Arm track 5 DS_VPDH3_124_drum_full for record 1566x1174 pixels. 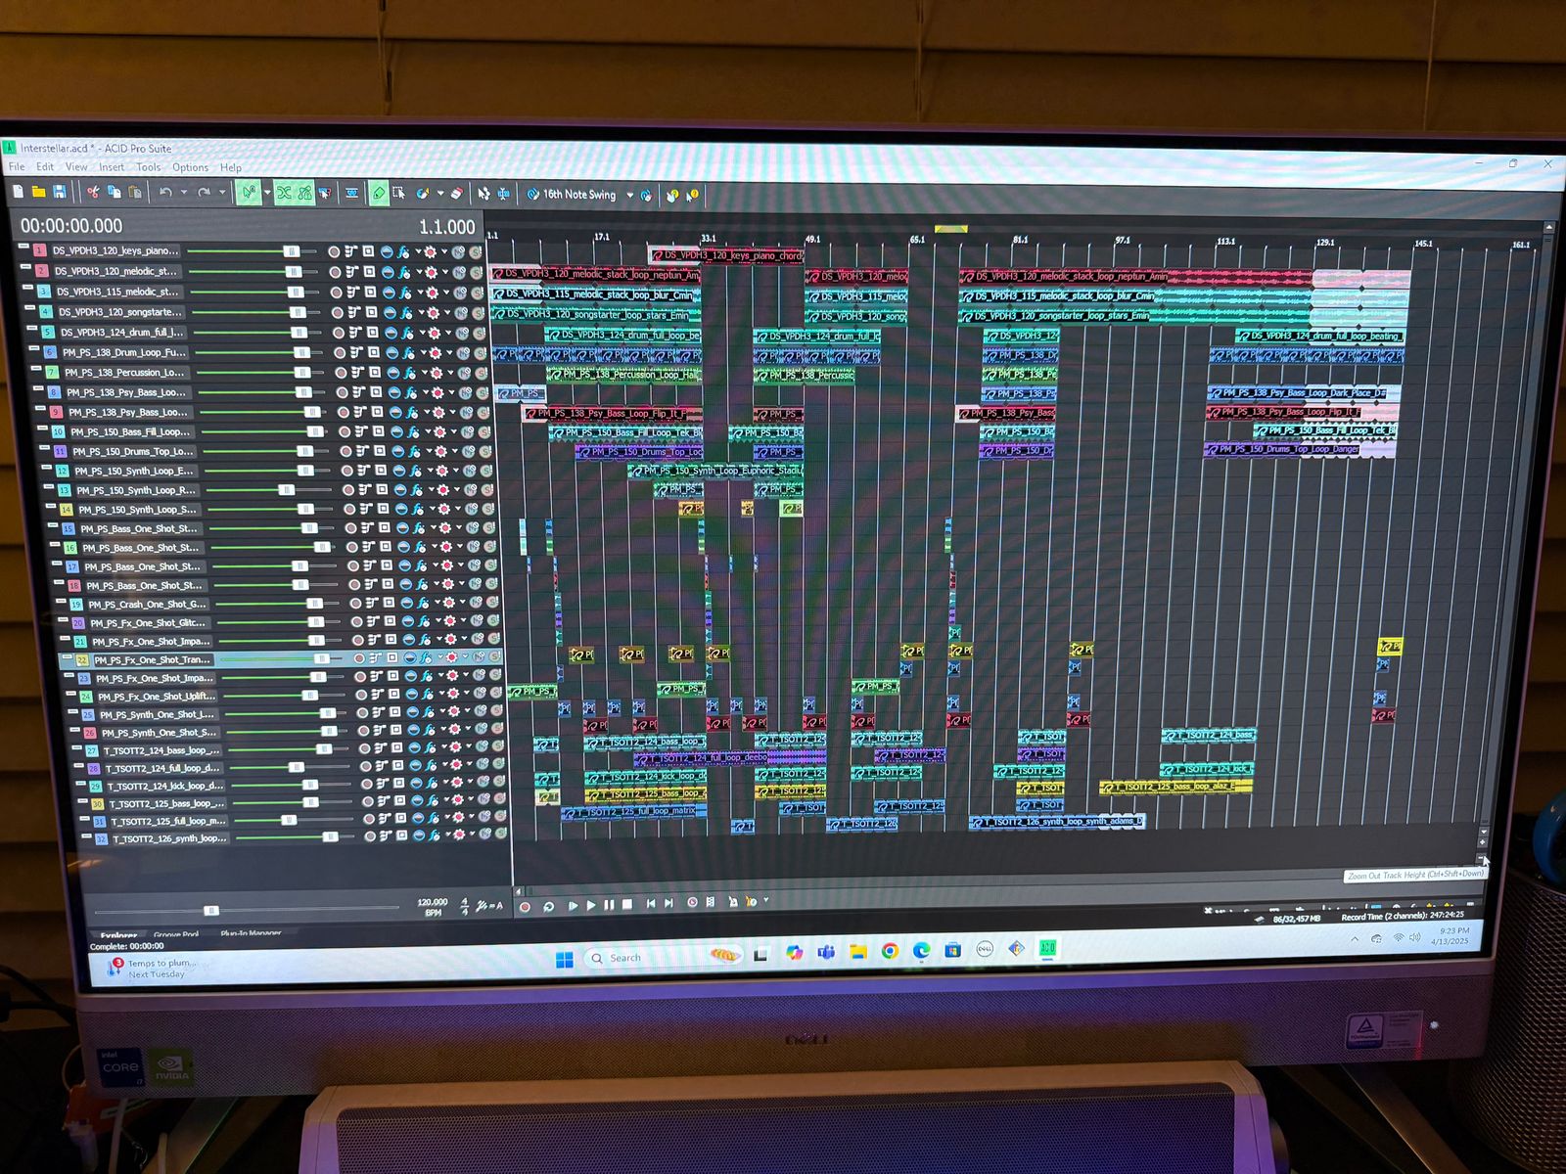pos(338,333)
